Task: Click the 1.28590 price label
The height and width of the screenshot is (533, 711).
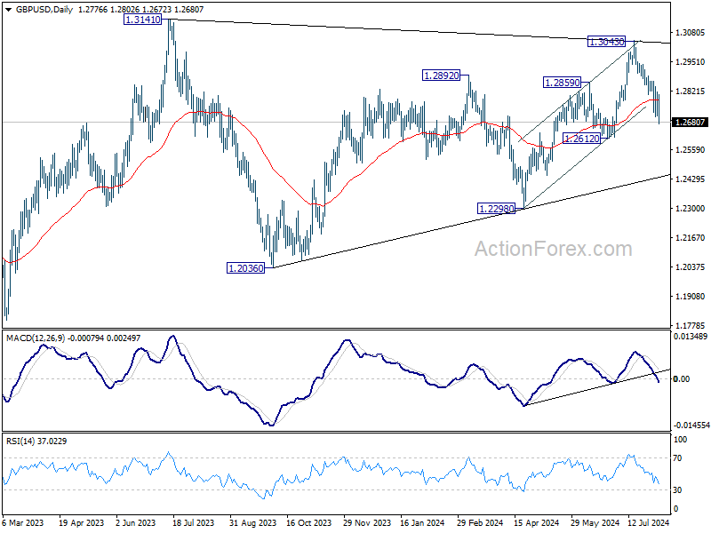Action: (563, 83)
